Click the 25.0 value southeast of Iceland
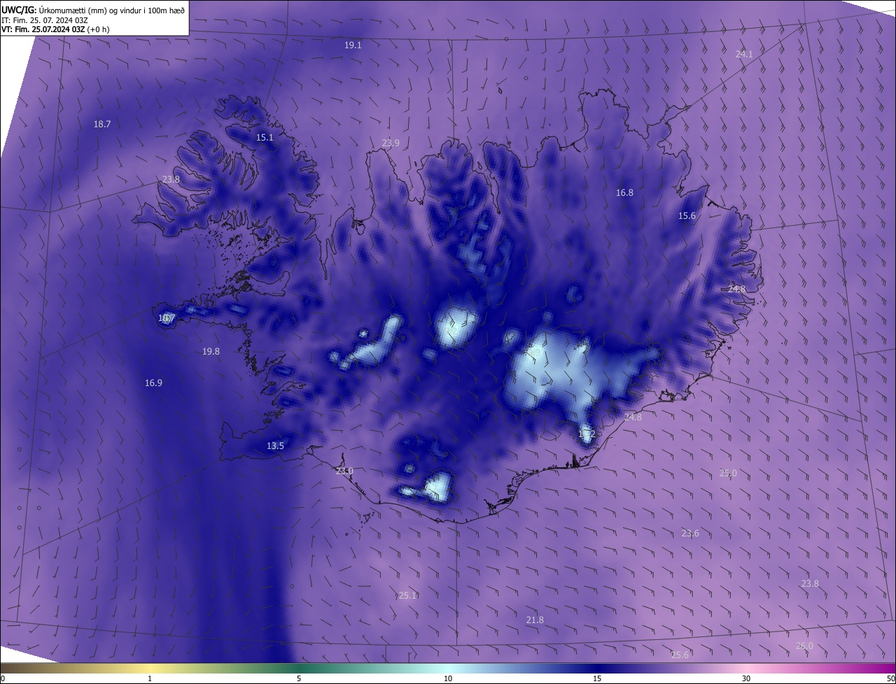Image resolution: width=896 pixels, height=684 pixels. pyautogui.click(x=728, y=473)
